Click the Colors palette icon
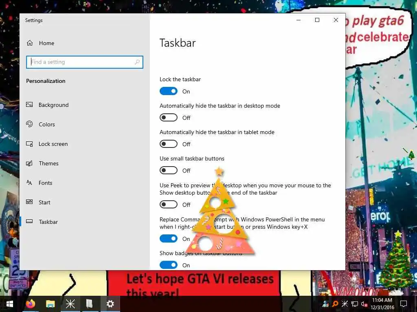The height and width of the screenshot is (312, 417). tap(29, 124)
